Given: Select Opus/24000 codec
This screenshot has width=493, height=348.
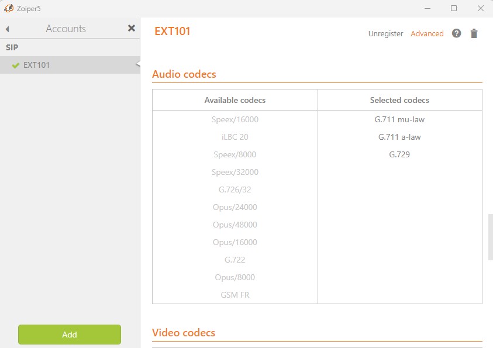Looking at the screenshot, I should pyautogui.click(x=235, y=207).
